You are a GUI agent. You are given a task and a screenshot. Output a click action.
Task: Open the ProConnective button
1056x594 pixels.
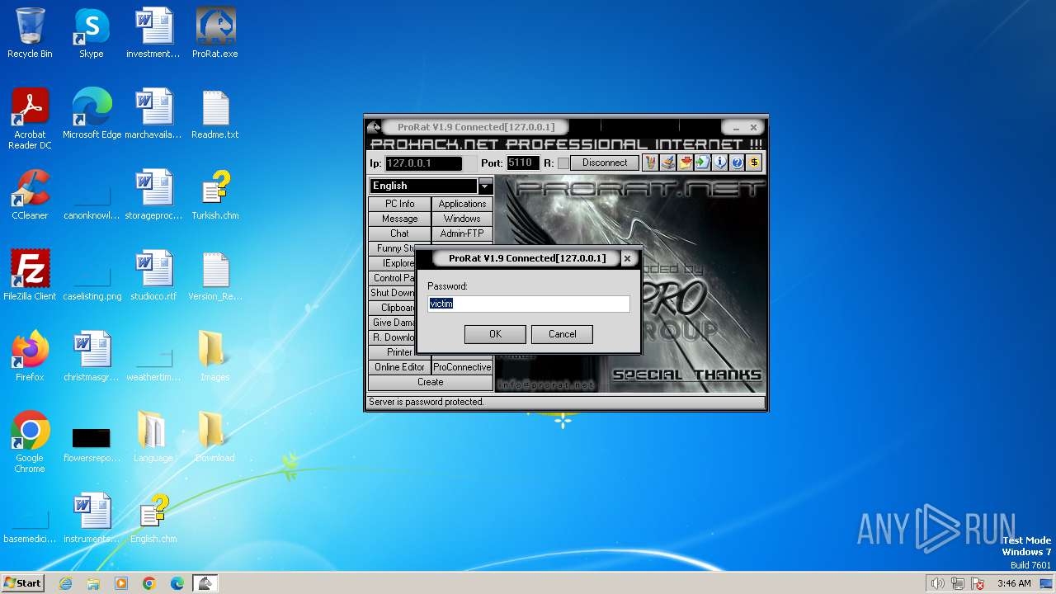pyautogui.click(x=462, y=367)
